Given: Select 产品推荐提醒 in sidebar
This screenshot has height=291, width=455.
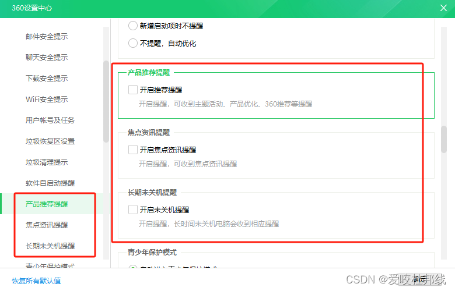Looking at the screenshot, I should (47, 204).
